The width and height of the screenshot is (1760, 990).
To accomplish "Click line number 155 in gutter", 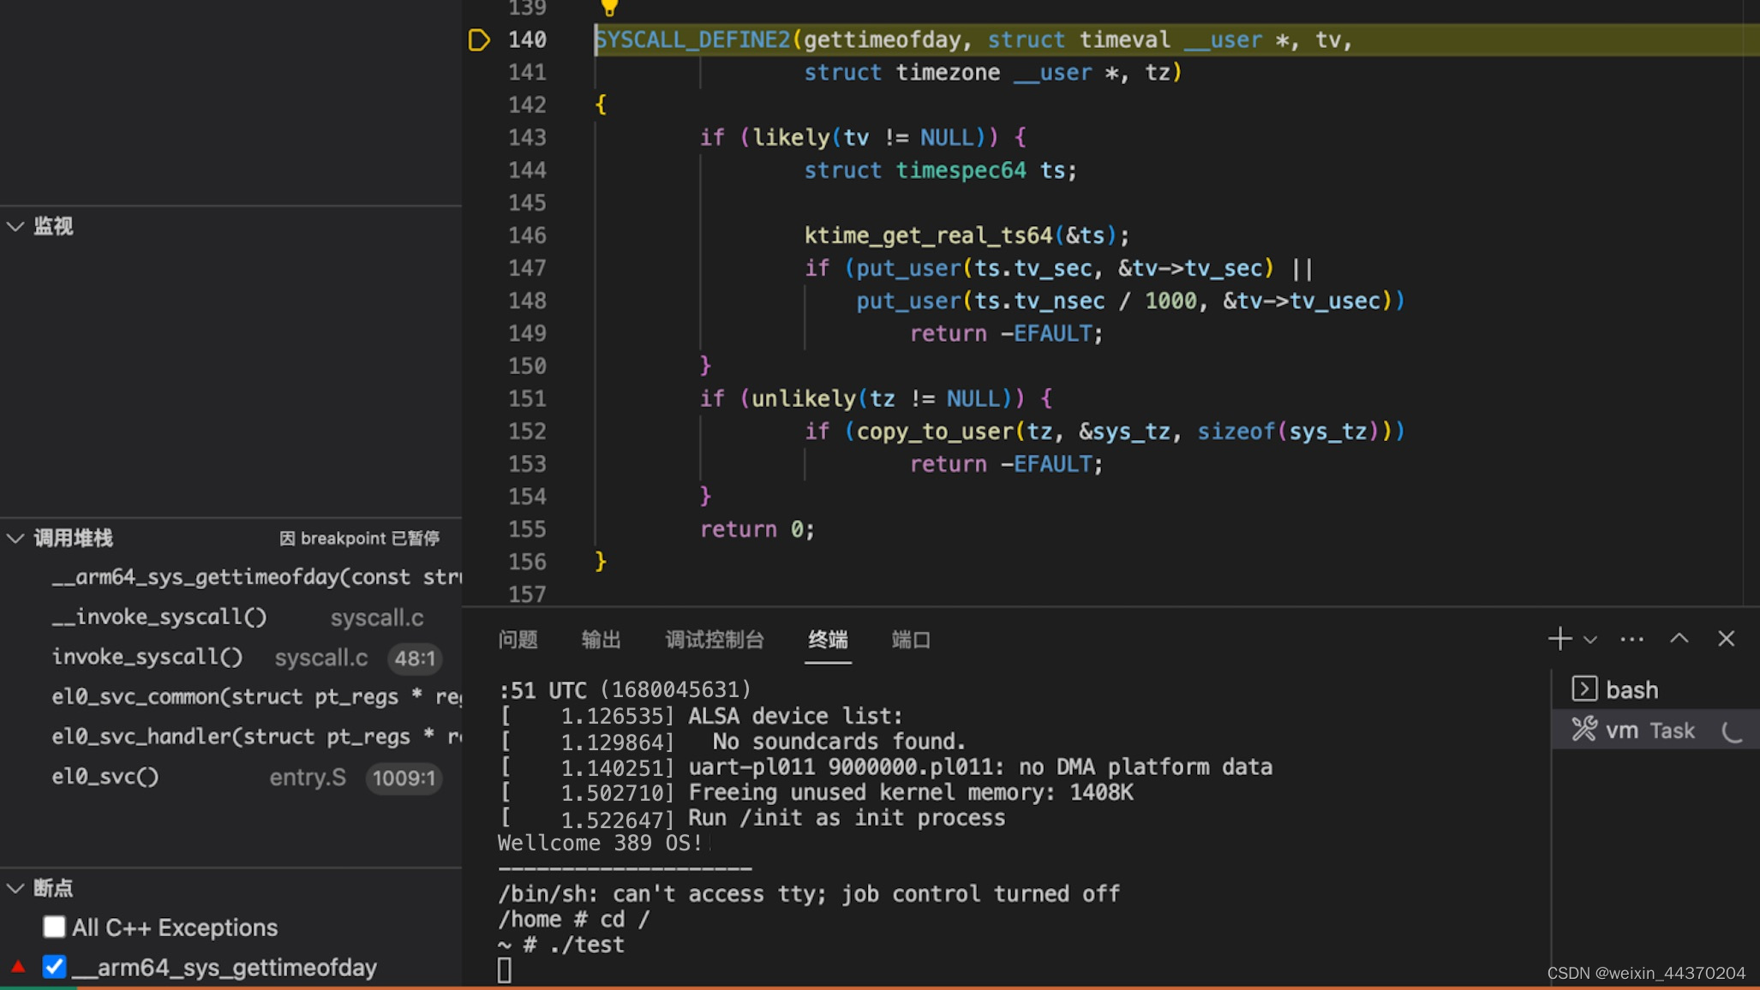I will [527, 529].
